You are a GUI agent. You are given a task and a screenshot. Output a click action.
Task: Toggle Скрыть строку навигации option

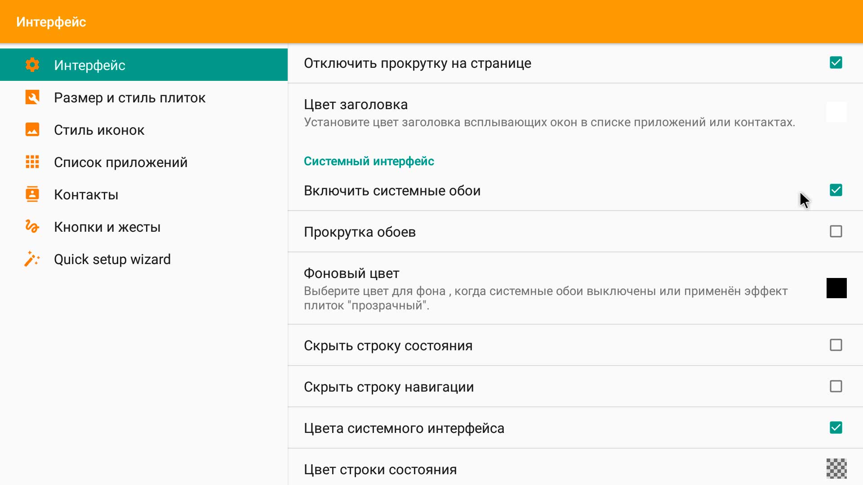836,387
